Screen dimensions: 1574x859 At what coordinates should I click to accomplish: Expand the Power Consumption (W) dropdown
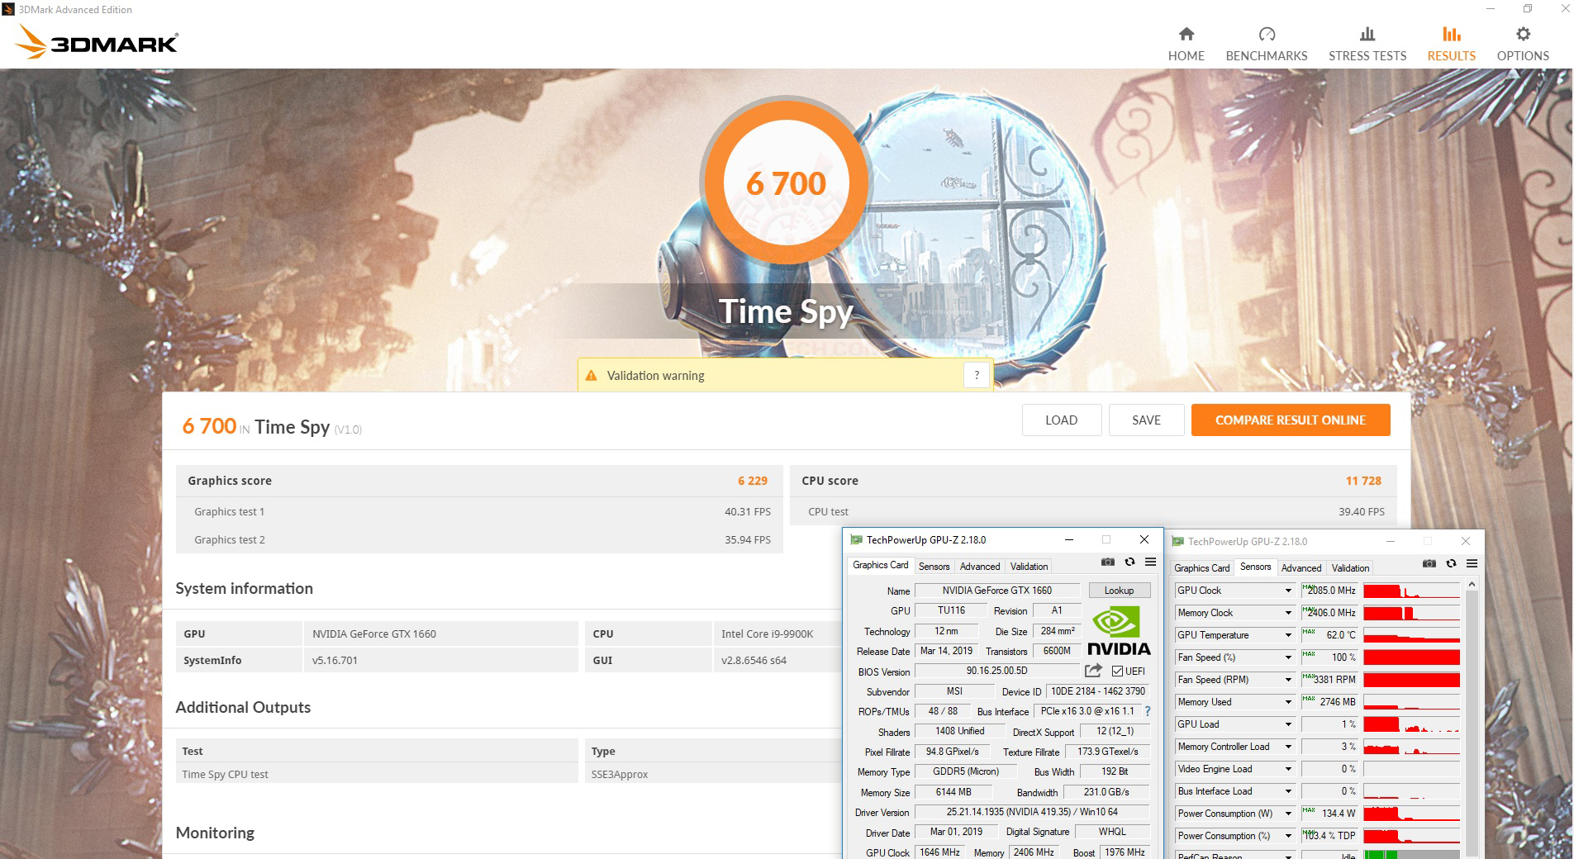tap(1287, 814)
